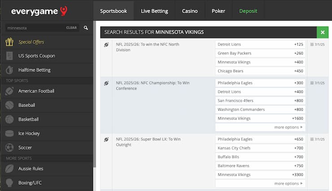Bet Minnesota Vikings +400 NFC North
This screenshot has width=332, height=191.
click(260, 62)
